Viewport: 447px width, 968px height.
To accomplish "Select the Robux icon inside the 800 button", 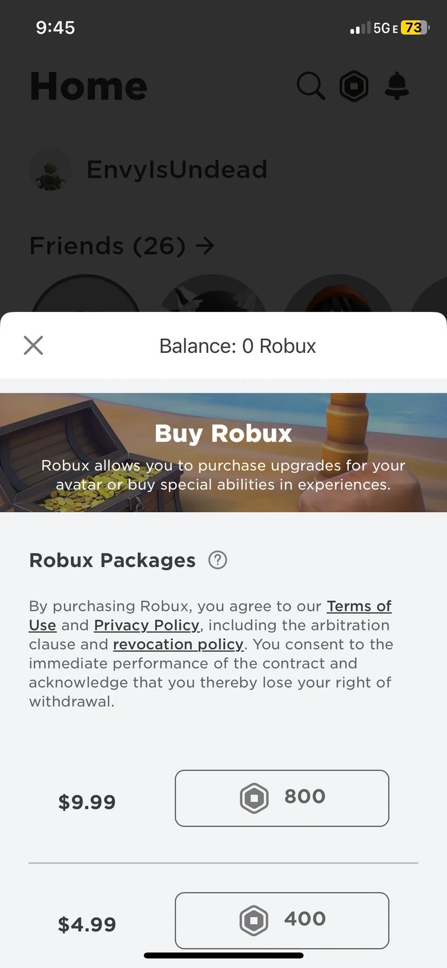I will (255, 797).
